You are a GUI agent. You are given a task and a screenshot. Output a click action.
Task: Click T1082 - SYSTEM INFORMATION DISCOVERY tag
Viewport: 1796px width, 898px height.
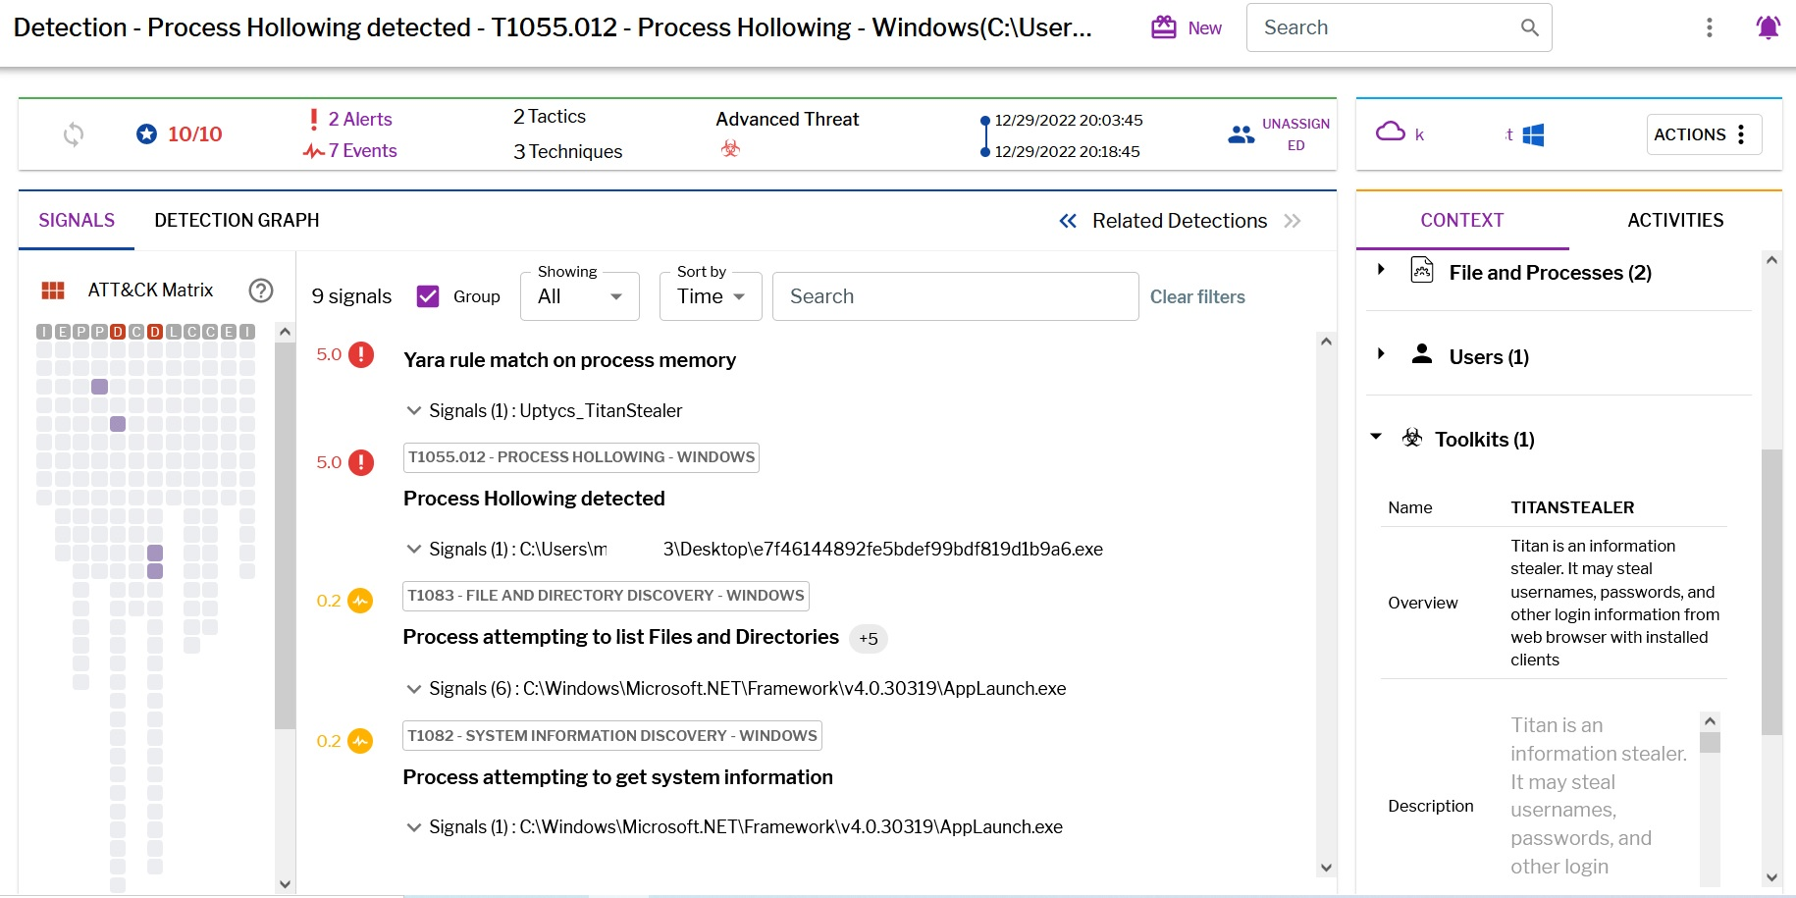coord(612,736)
